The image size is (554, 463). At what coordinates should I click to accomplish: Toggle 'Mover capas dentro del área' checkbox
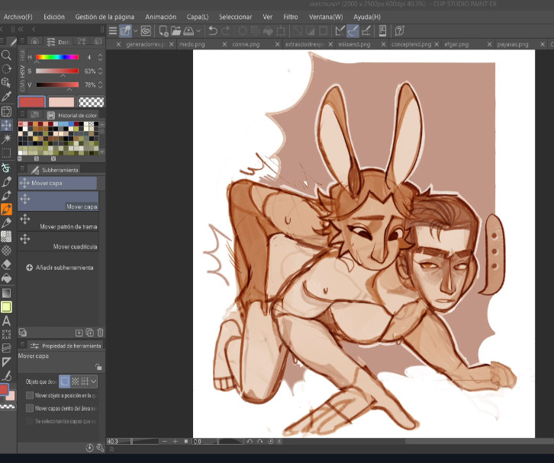[30, 408]
